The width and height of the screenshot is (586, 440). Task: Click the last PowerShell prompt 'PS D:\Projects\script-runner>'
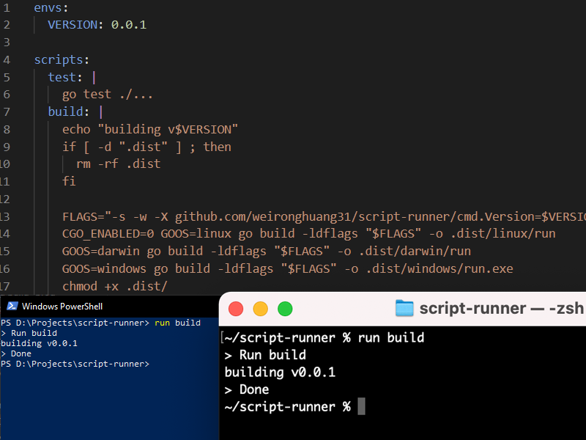pyautogui.click(x=75, y=364)
